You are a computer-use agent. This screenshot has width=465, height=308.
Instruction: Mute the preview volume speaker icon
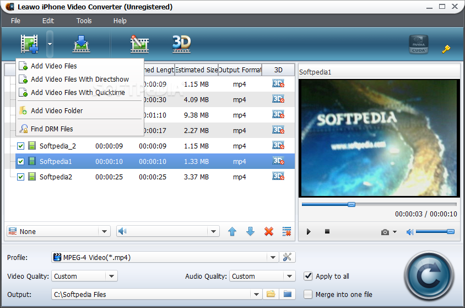pyautogui.click(x=409, y=232)
